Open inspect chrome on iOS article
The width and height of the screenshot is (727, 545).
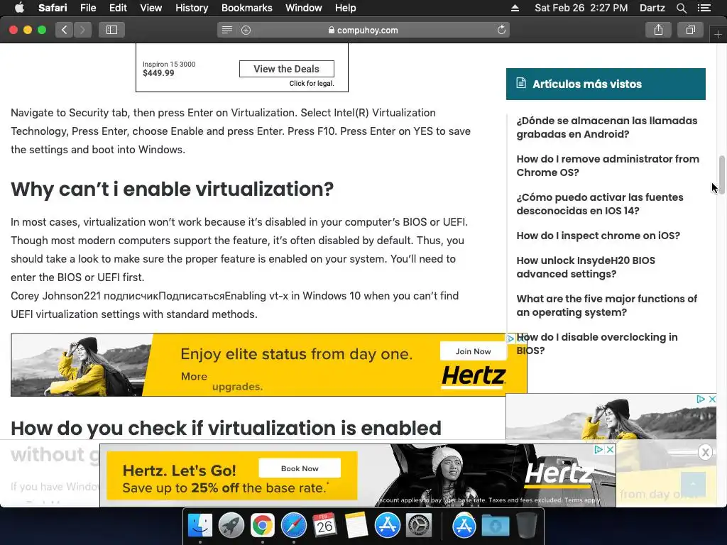[598, 236]
